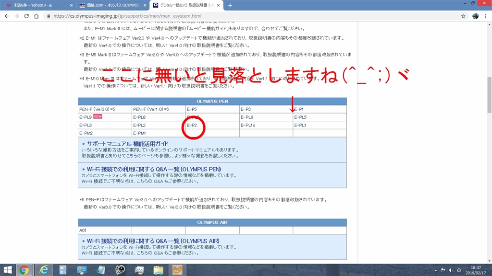Viewport: 492px width, 276px height.
Task: Click the OLYMPUS AIR table header
Action: (212, 222)
